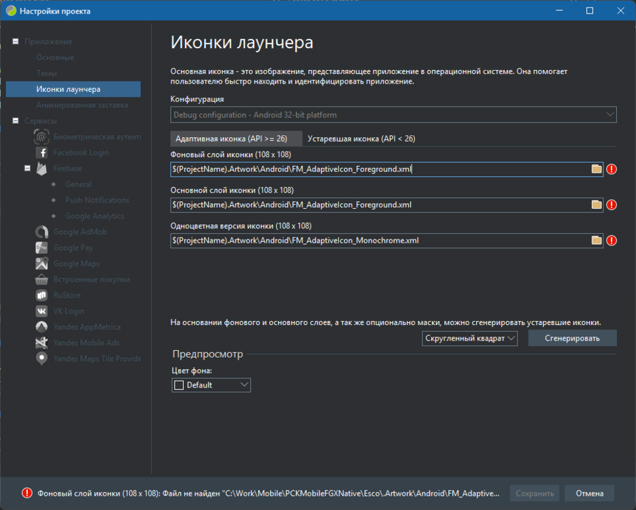Click the red error icon in the status bar
636x510 pixels.
pos(27,493)
